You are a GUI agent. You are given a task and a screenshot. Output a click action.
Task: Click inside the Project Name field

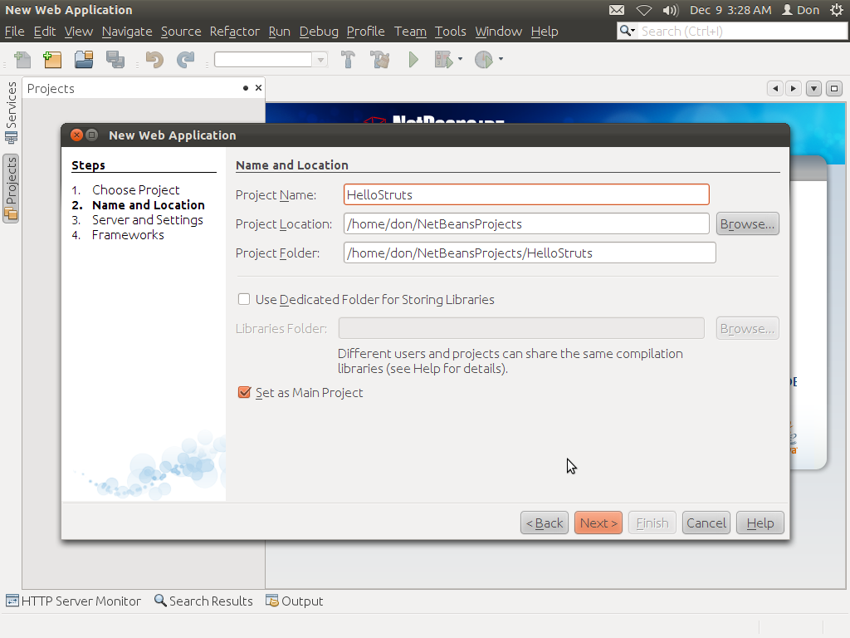click(x=526, y=194)
